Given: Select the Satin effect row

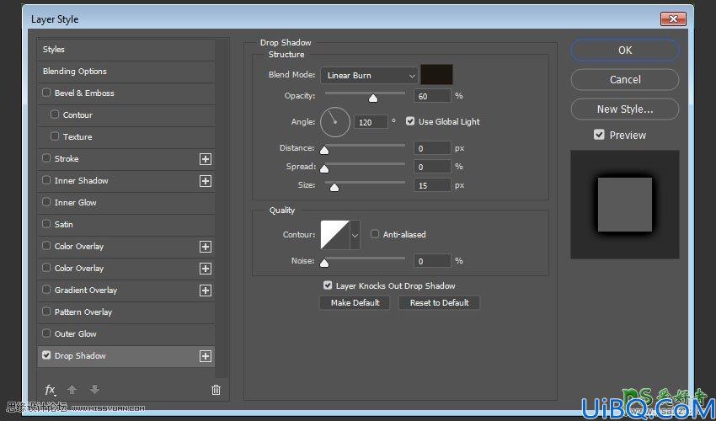Looking at the screenshot, I should tap(126, 225).
